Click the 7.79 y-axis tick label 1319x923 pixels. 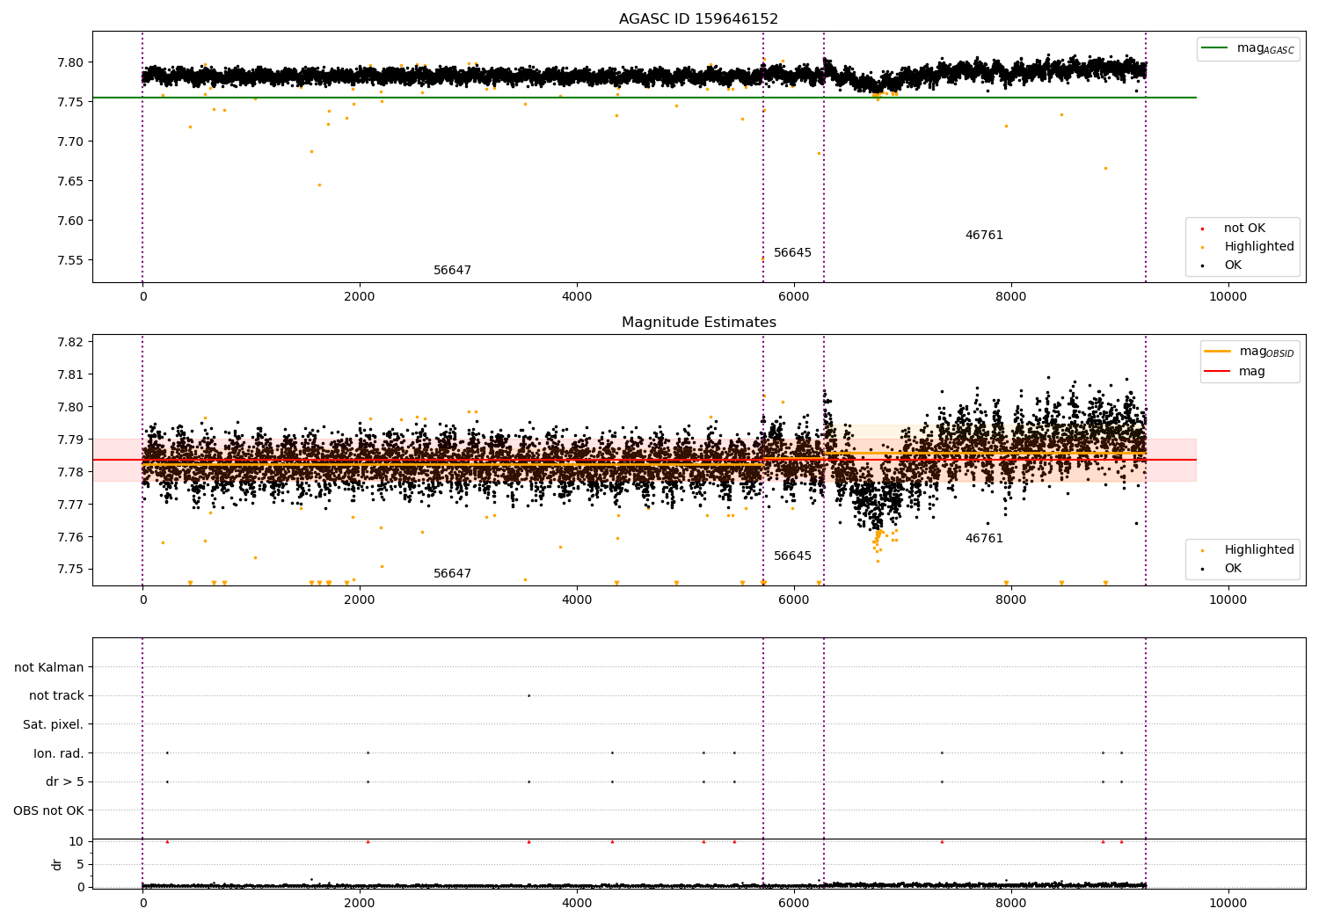tap(70, 440)
